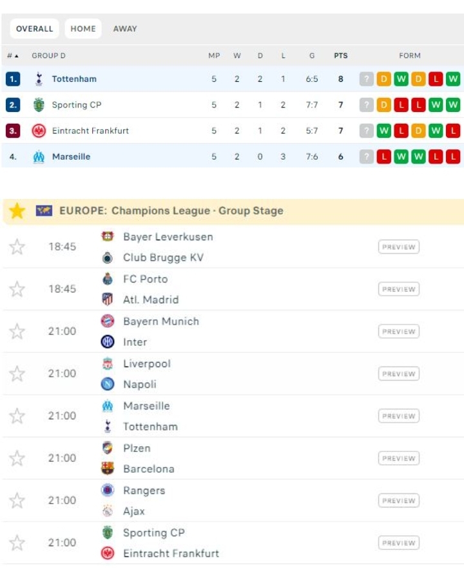464x568 pixels.
Task: Click Eintracht Frankfurt logo in Group D table
Action: click(39, 131)
